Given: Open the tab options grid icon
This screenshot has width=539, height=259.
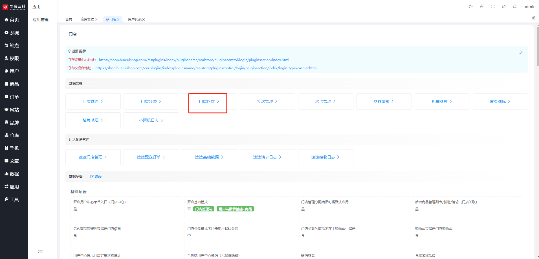Looking at the screenshot, I should coord(534,18).
